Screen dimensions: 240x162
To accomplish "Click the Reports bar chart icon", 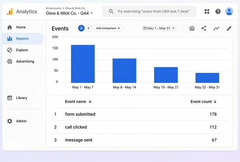I will point(10,38).
